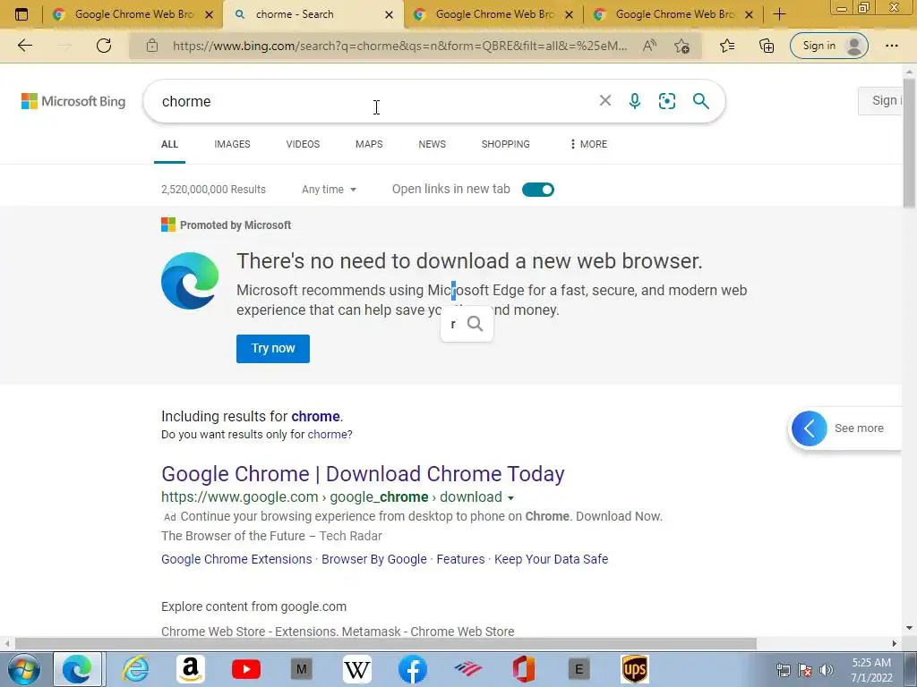Expand google.com download URL arrow

[x=510, y=497]
